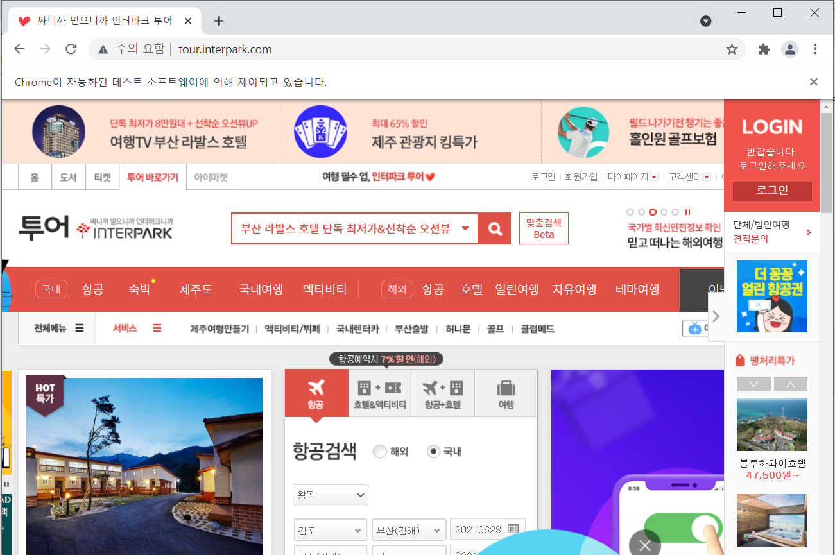The width and height of the screenshot is (835, 555).
Task: Open the Chrome three-dot menu
Action: click(x=815, y=49)
